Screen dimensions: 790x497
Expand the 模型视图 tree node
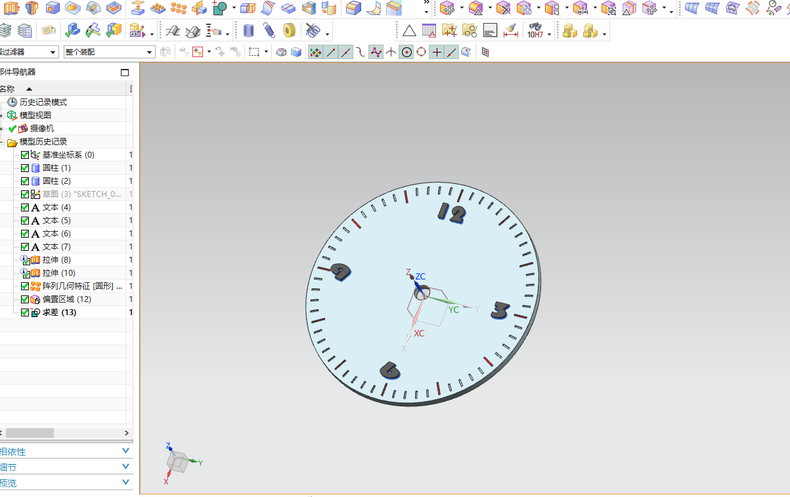point(2,116)
